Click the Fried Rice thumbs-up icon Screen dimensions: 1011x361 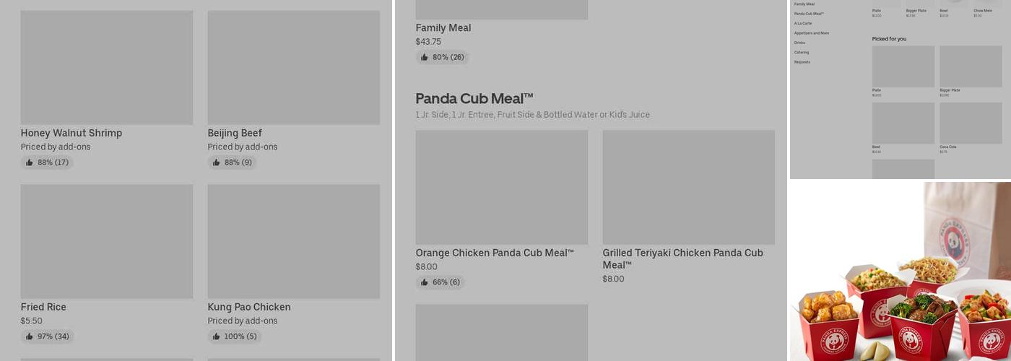(29, 336)
